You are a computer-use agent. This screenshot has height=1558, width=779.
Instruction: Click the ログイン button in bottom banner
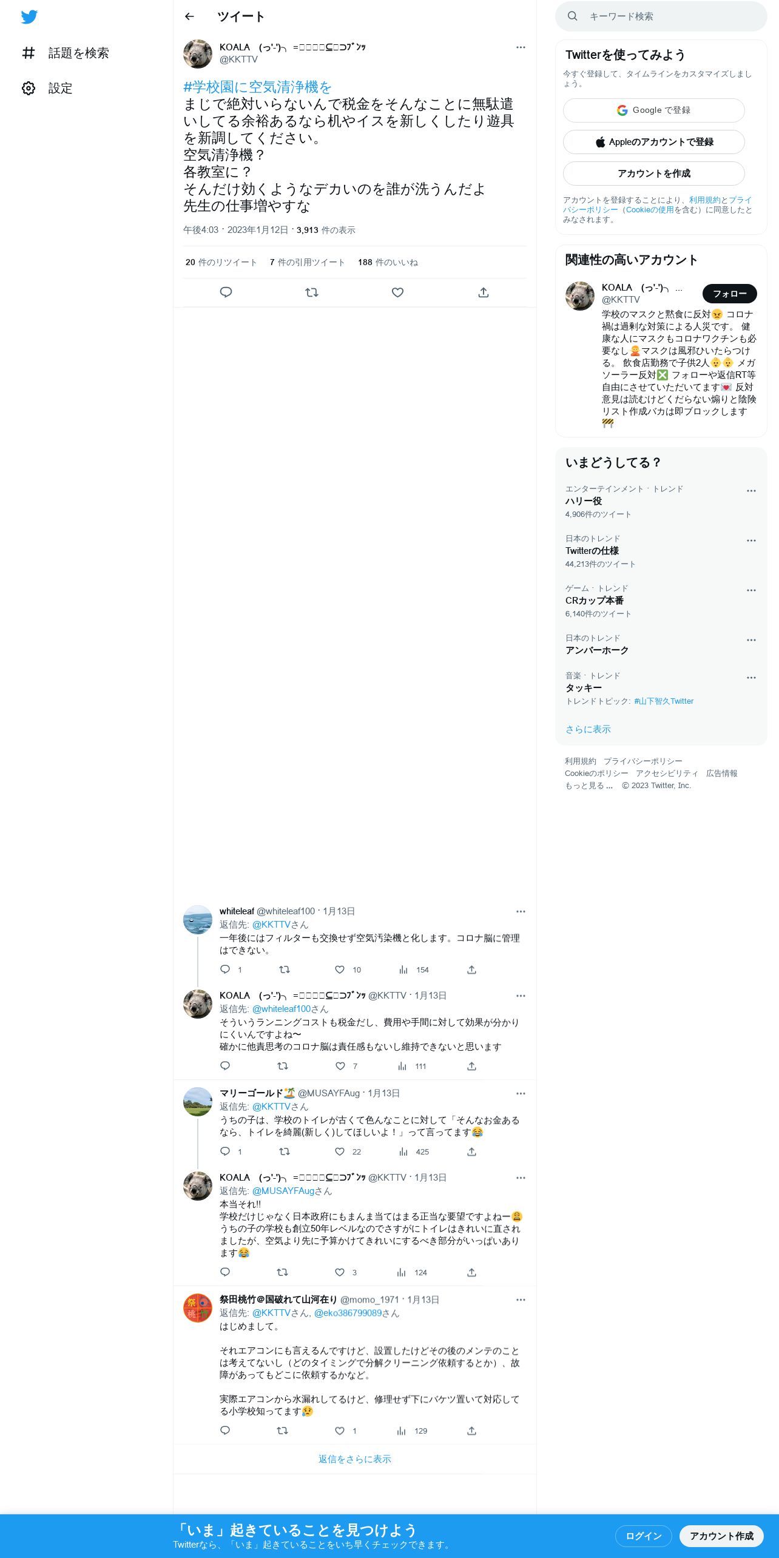point(643,1536)
